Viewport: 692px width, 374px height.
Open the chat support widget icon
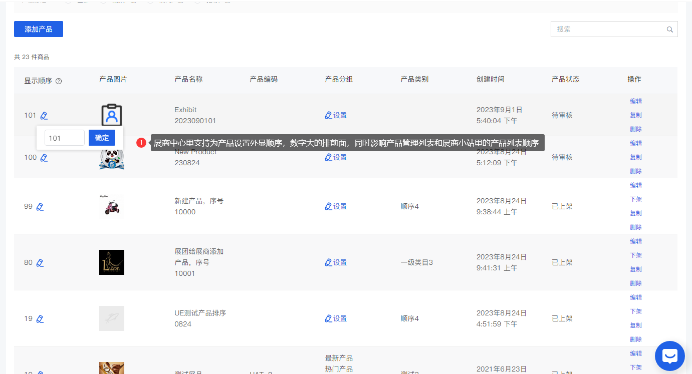[x=670, y=356]
